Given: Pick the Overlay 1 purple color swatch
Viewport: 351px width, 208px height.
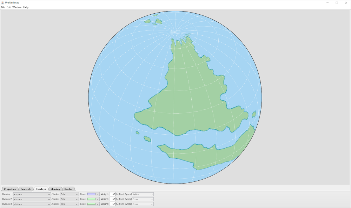Looking at the screenshot, I should [x=91, y=194].
